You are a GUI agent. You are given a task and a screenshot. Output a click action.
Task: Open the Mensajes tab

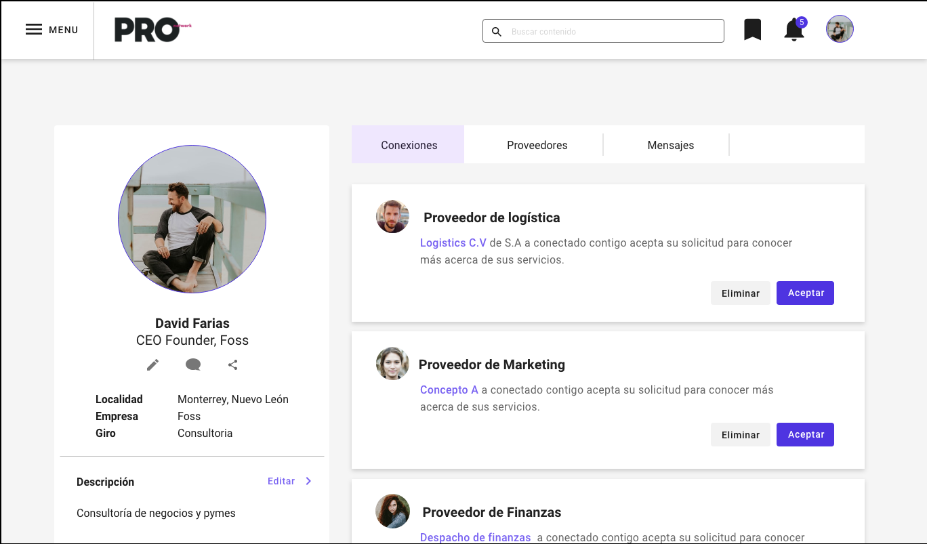[670, 145]
